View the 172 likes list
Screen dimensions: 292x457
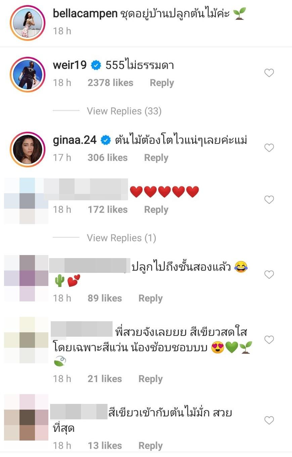tap(108, 210)
